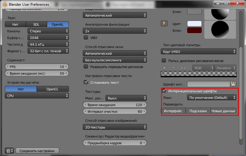This screenshot has width=246, height=156.
Task: Click the Шрифт инт. font path field
Action: pos(209,84)
